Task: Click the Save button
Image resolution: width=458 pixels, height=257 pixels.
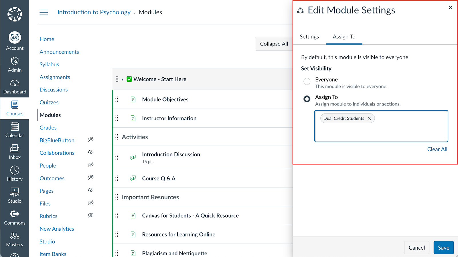Action: pyautogui.click(x=443, y=248)
